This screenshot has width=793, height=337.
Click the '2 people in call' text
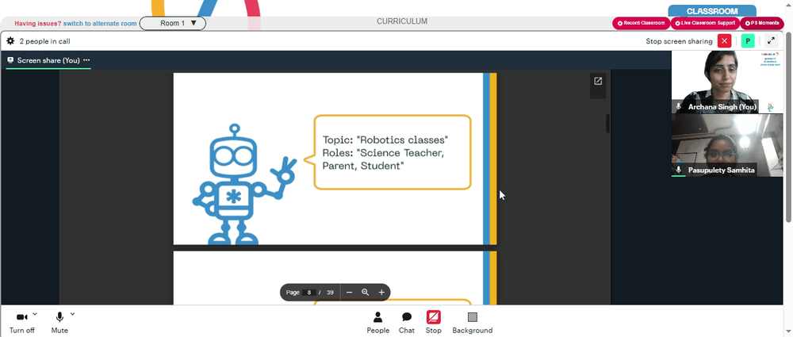45,41
